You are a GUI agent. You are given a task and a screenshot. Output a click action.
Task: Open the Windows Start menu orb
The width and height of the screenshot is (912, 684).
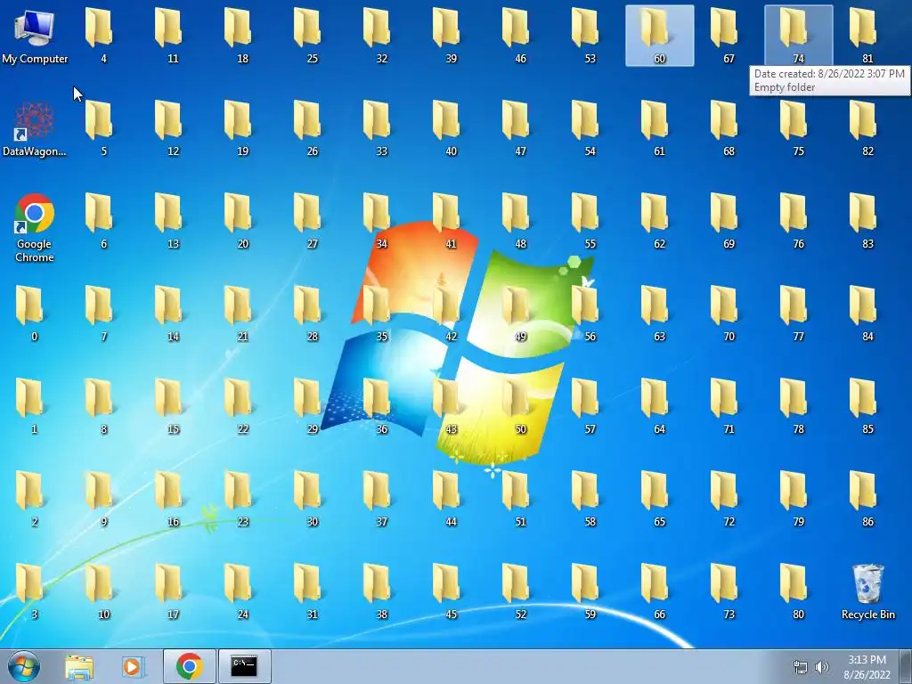pos(24,666)
